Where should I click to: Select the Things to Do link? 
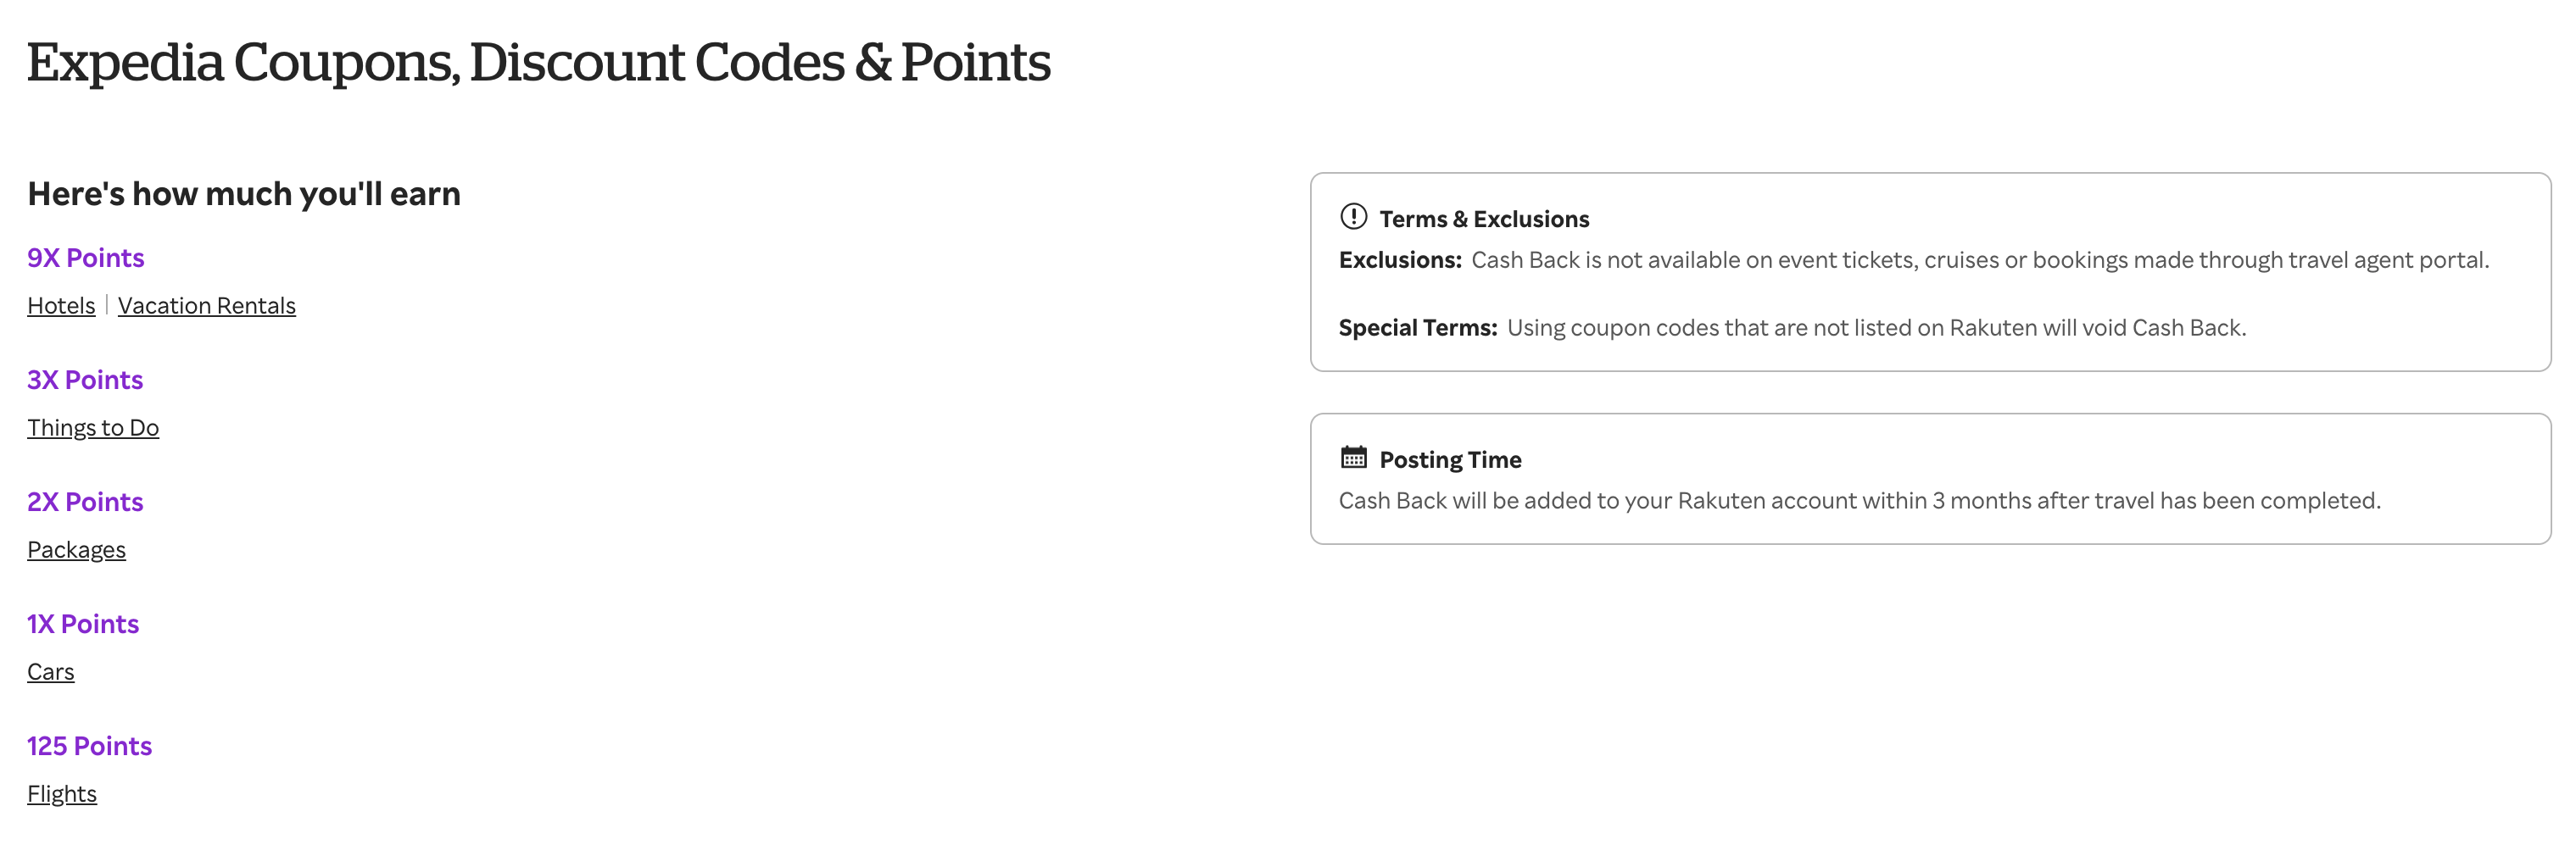pyautogui.click(x=93, y=428)
